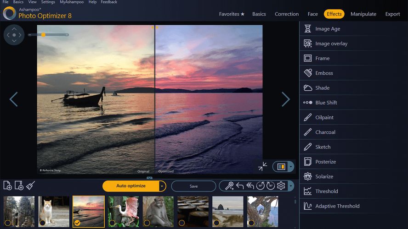This screenshot has width=408, height=229.
Task: Choose the Solarize effect
Action: tap(324, 176)
